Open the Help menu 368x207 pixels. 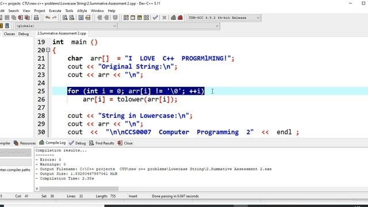pyautogui.click(x=112, y=11)
